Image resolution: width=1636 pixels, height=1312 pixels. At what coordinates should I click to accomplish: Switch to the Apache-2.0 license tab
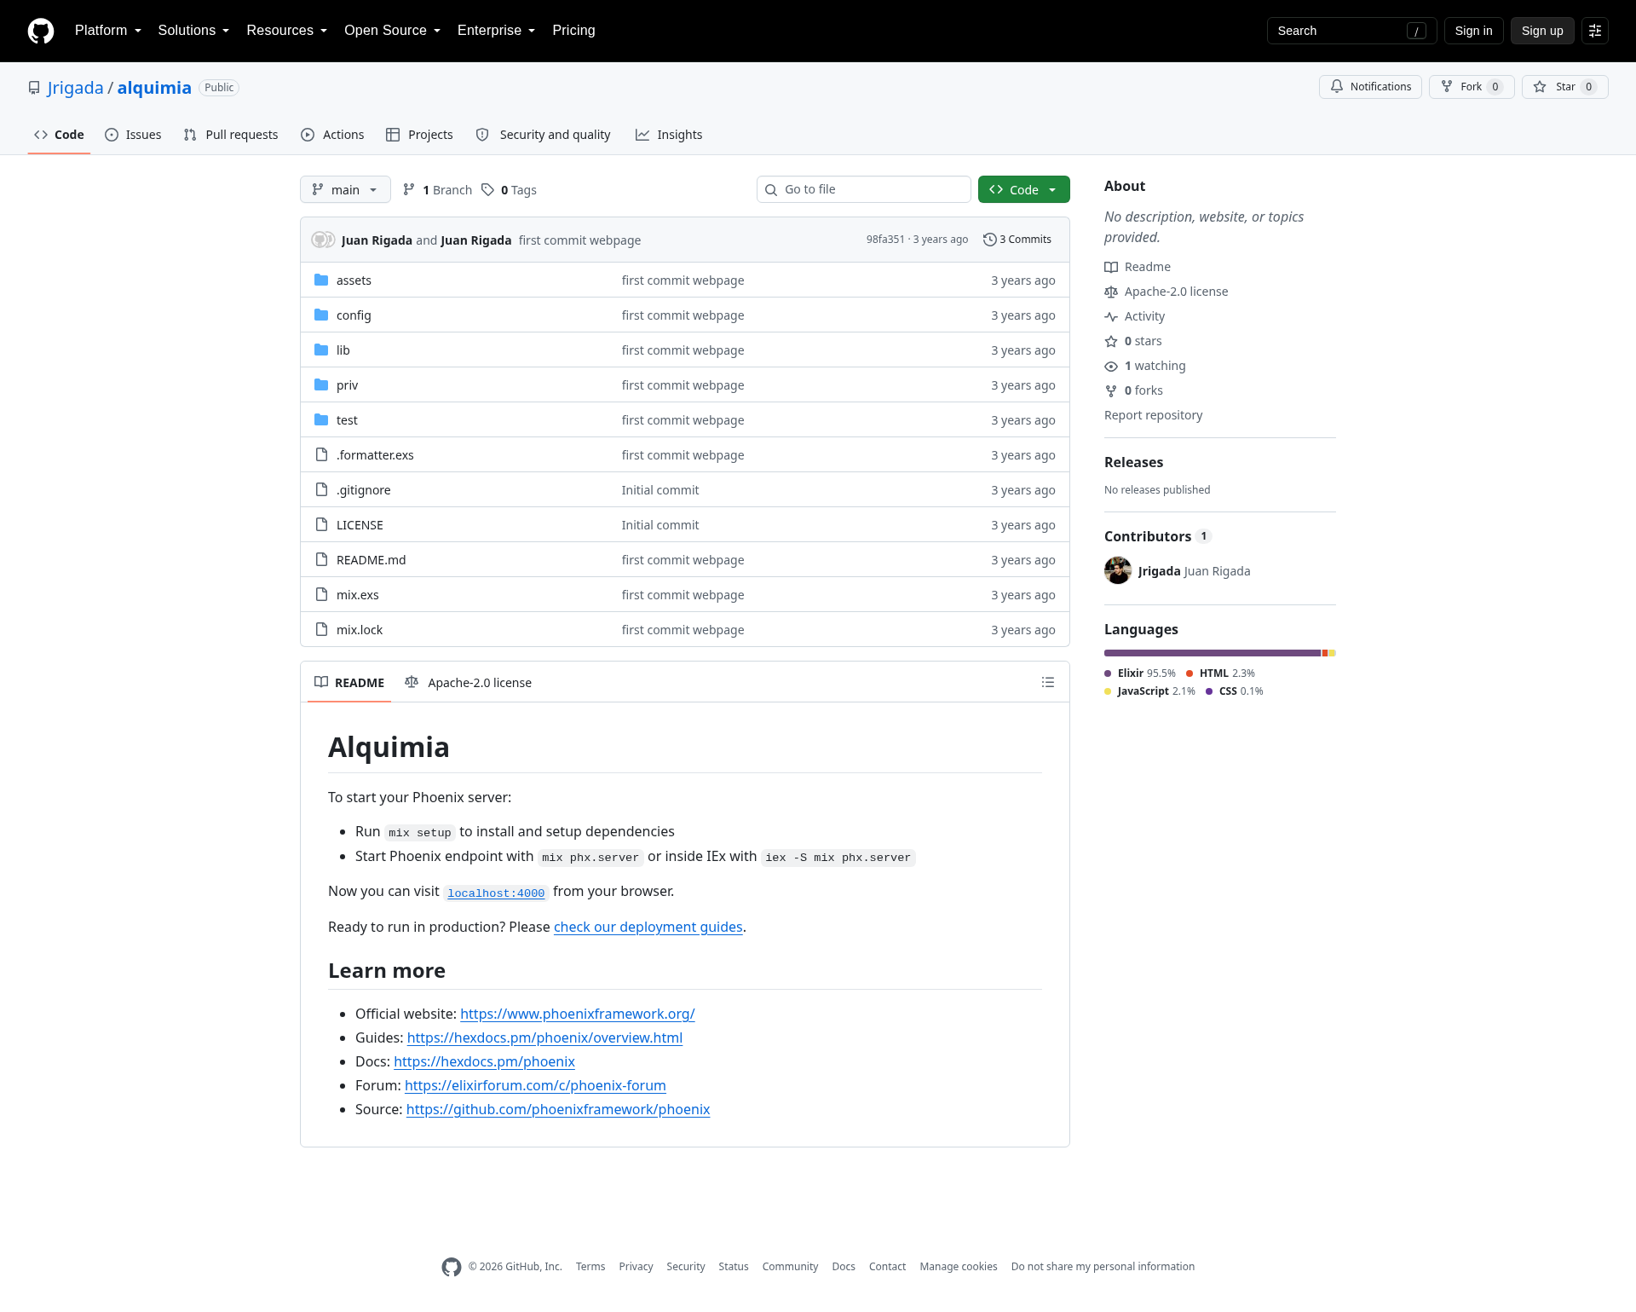pos(468,683)
